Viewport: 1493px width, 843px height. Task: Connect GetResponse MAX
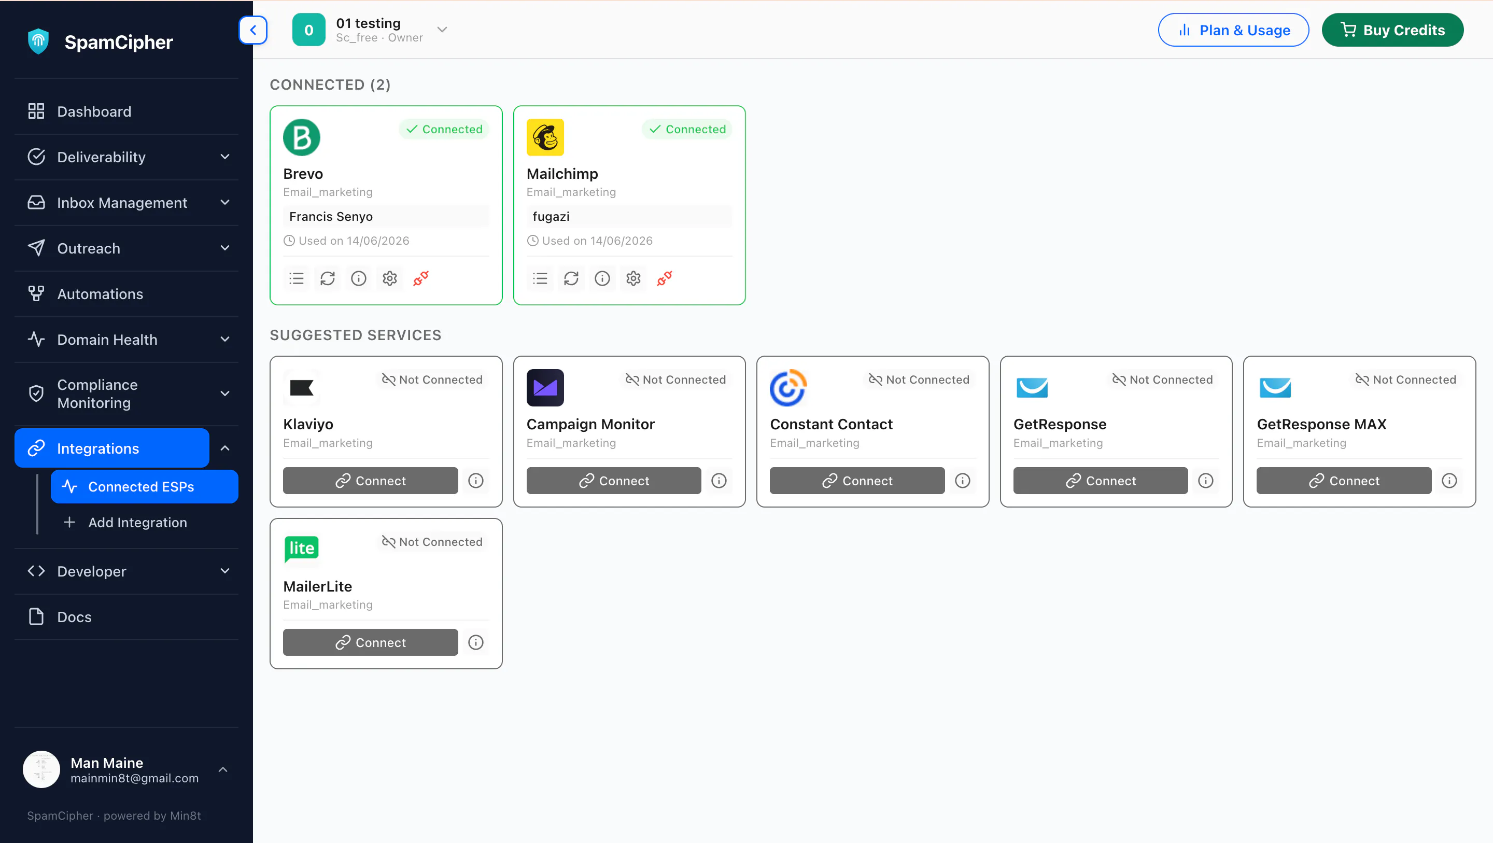1344,481
